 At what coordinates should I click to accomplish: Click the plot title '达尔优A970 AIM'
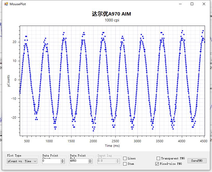tap(111, 14)
